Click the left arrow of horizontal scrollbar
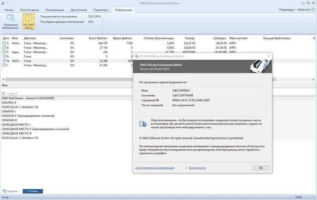 click(x=3, y=79)
